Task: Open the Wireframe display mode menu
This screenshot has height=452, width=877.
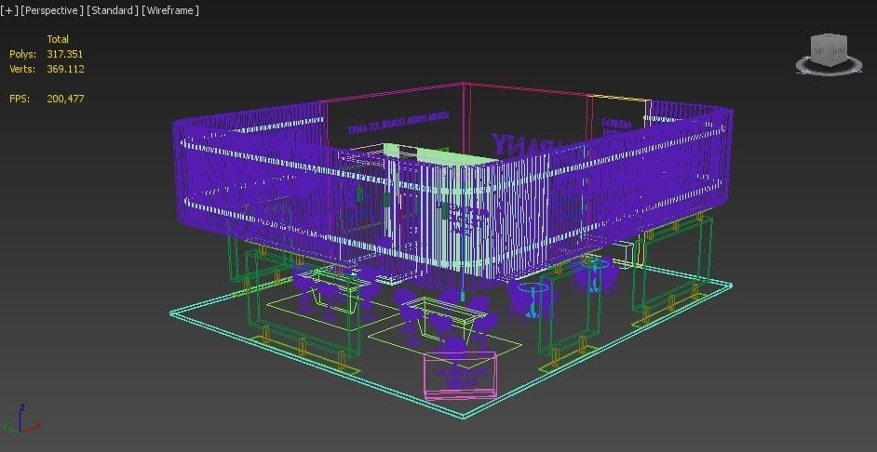Action: [x=170, y=10]
